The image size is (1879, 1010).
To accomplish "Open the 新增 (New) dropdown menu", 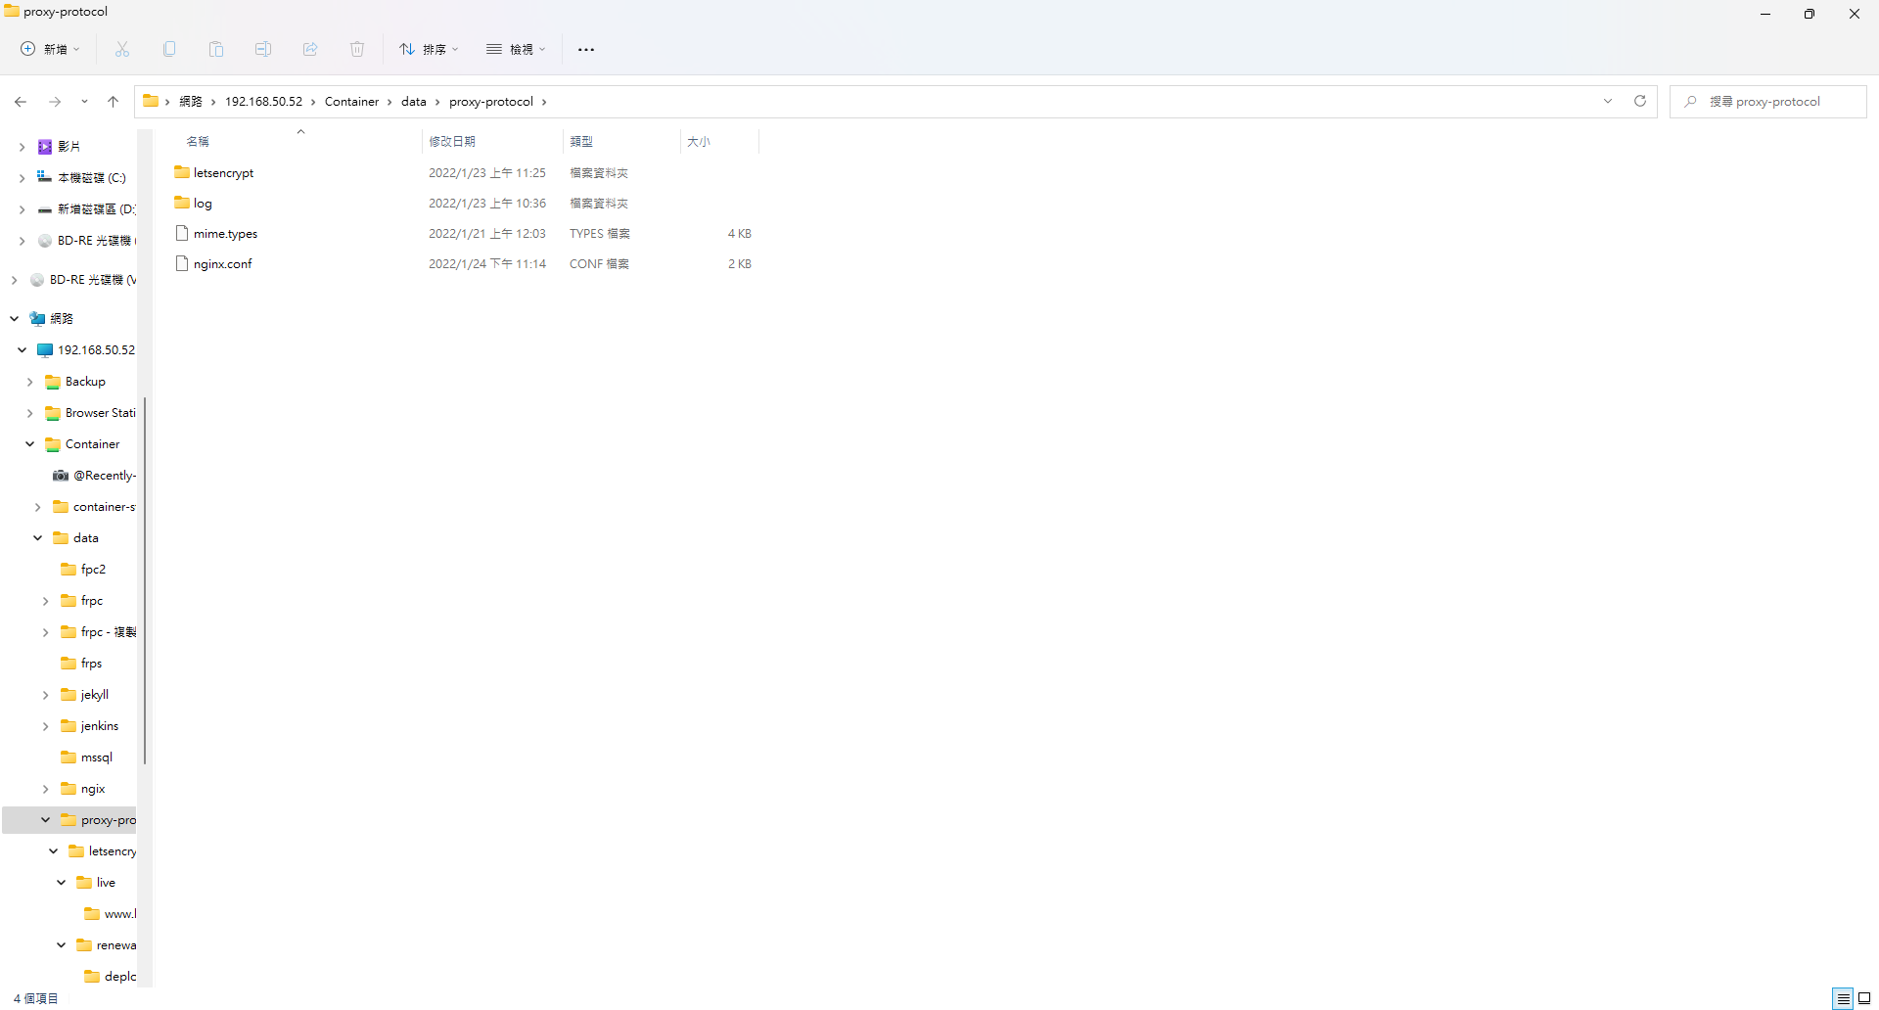I will (51, 49).
